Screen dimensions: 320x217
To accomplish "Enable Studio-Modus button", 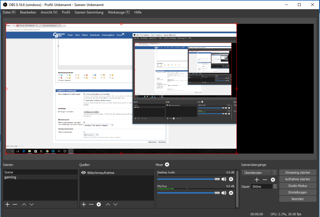I will pos(298,185).
